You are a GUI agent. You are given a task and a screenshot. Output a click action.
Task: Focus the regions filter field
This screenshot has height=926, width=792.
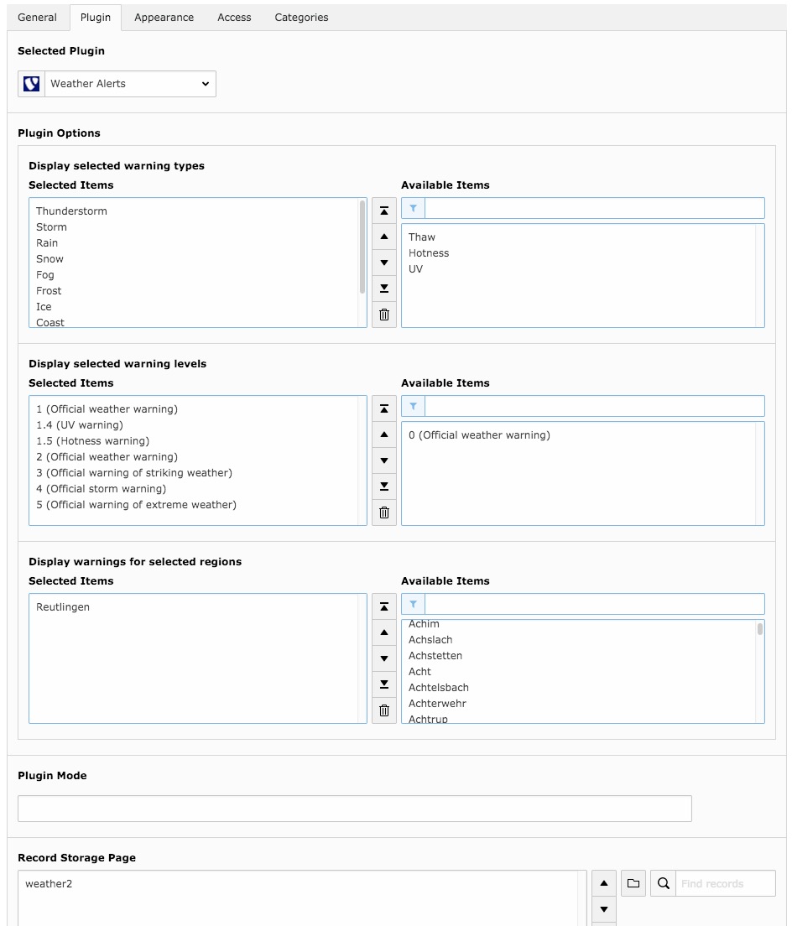594,604
